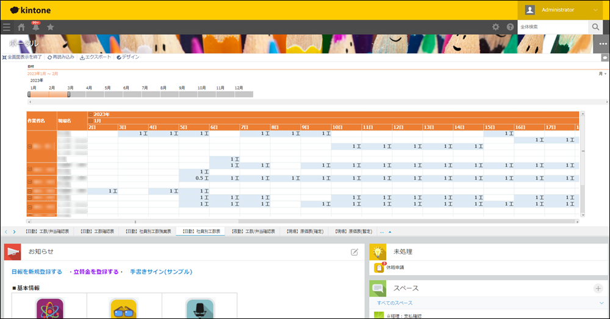
Task: Click the スペース speech bubble icon
Action: click(378, 289)
